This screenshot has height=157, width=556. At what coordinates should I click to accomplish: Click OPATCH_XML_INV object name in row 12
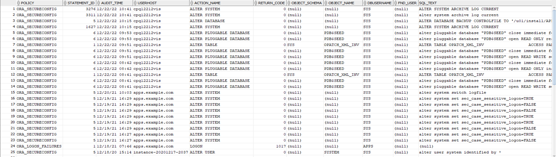click(x=342, y=75)
